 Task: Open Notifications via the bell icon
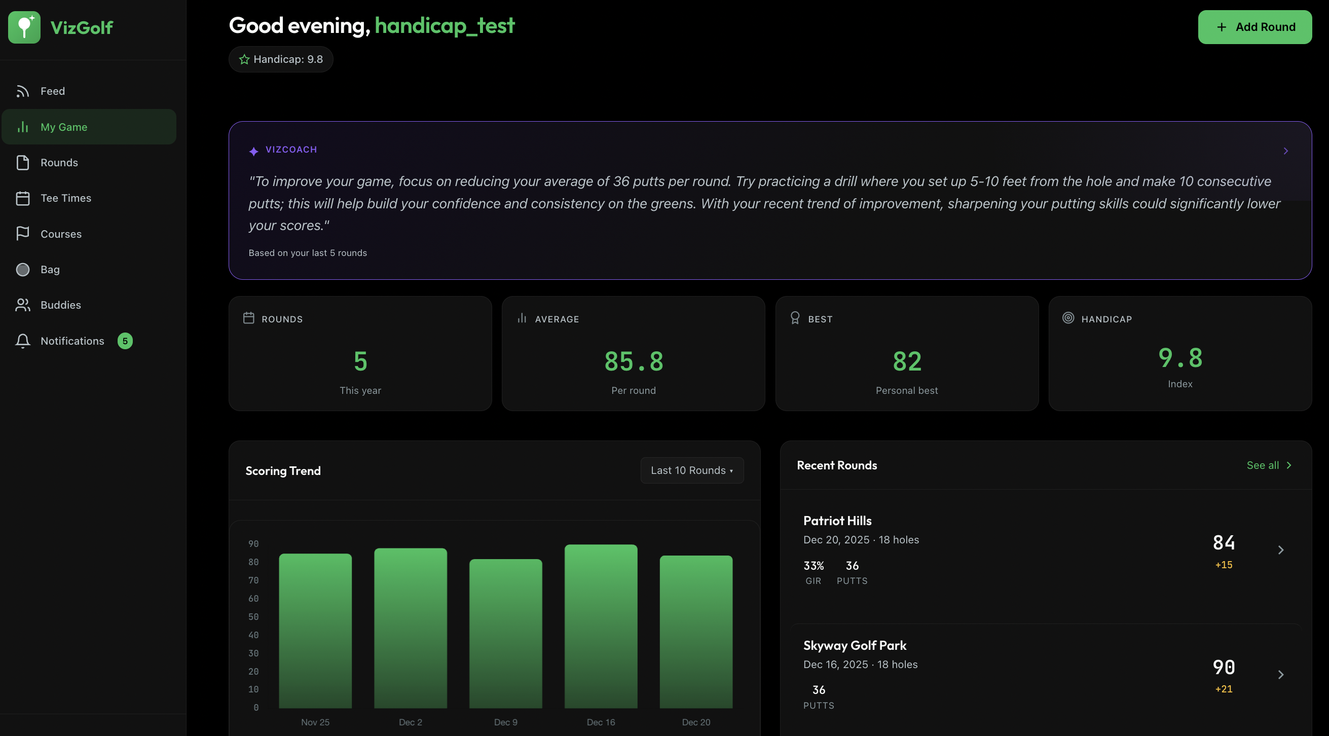pos(23,341)
